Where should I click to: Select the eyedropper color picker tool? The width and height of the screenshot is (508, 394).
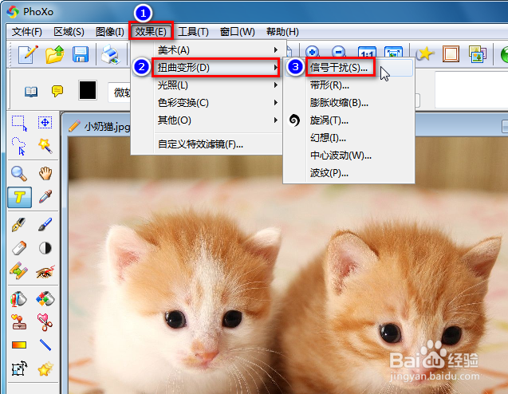click(45, 196)
